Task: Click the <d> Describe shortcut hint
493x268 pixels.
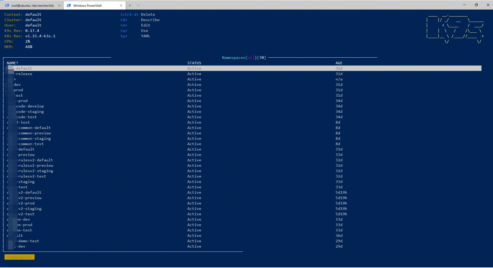Action: click(140, 20)
